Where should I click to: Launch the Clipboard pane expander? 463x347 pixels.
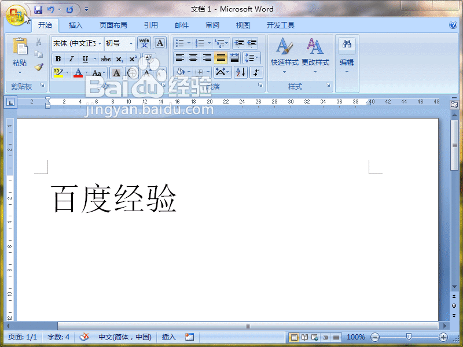coord(42,85)
